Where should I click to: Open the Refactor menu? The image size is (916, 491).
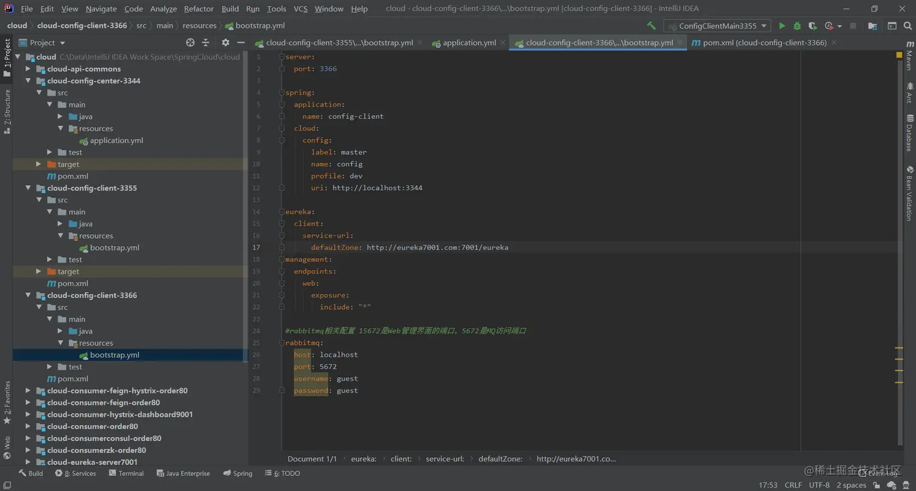pyautogui.click(x=199, y=9)
